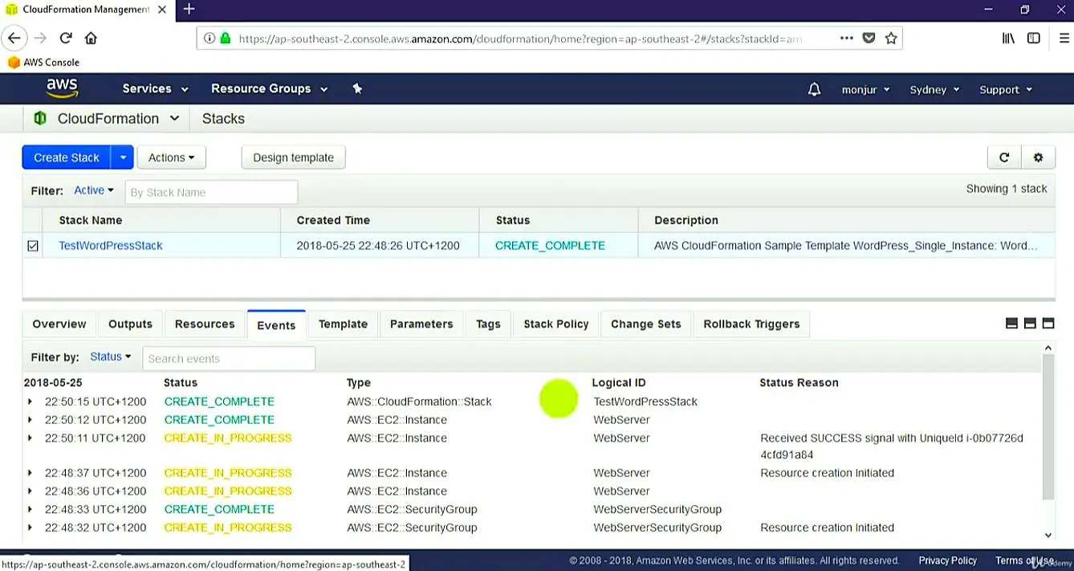Save the page to Pocket
This screenshot has height=571, width=1074.
(x=869, y=38)
